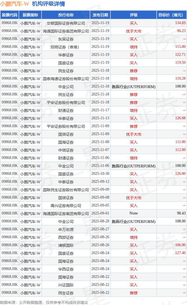Screen dimensions: 187x305
Task: Click the 小鹏汽车-W title text
Action: (x=14, y=4)
